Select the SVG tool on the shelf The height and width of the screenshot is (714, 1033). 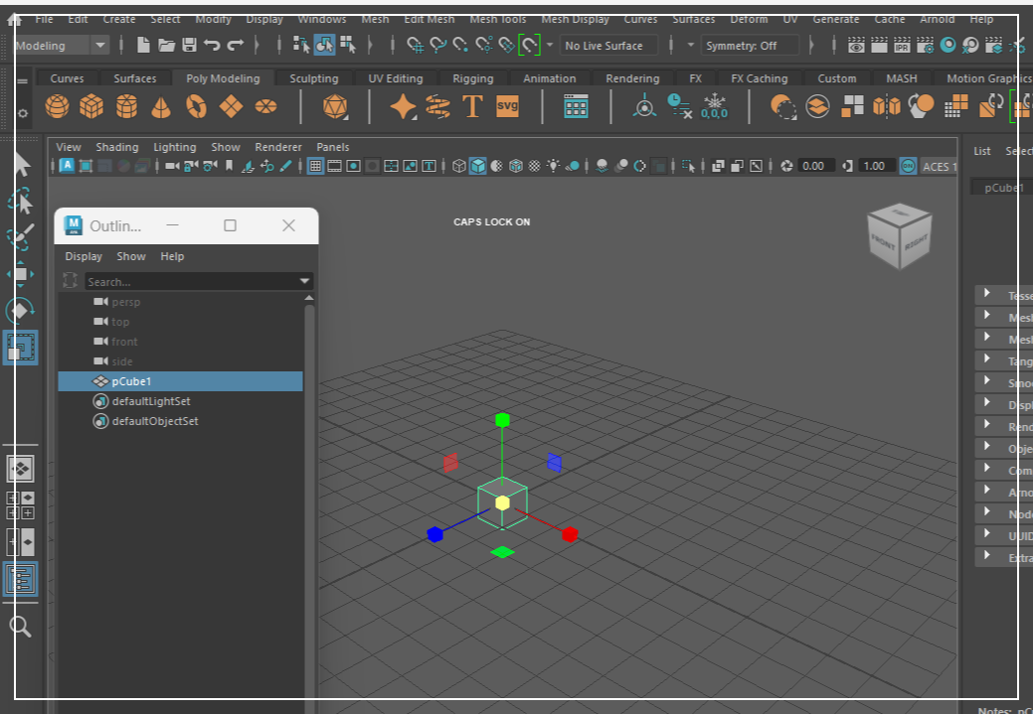(507, 106)
